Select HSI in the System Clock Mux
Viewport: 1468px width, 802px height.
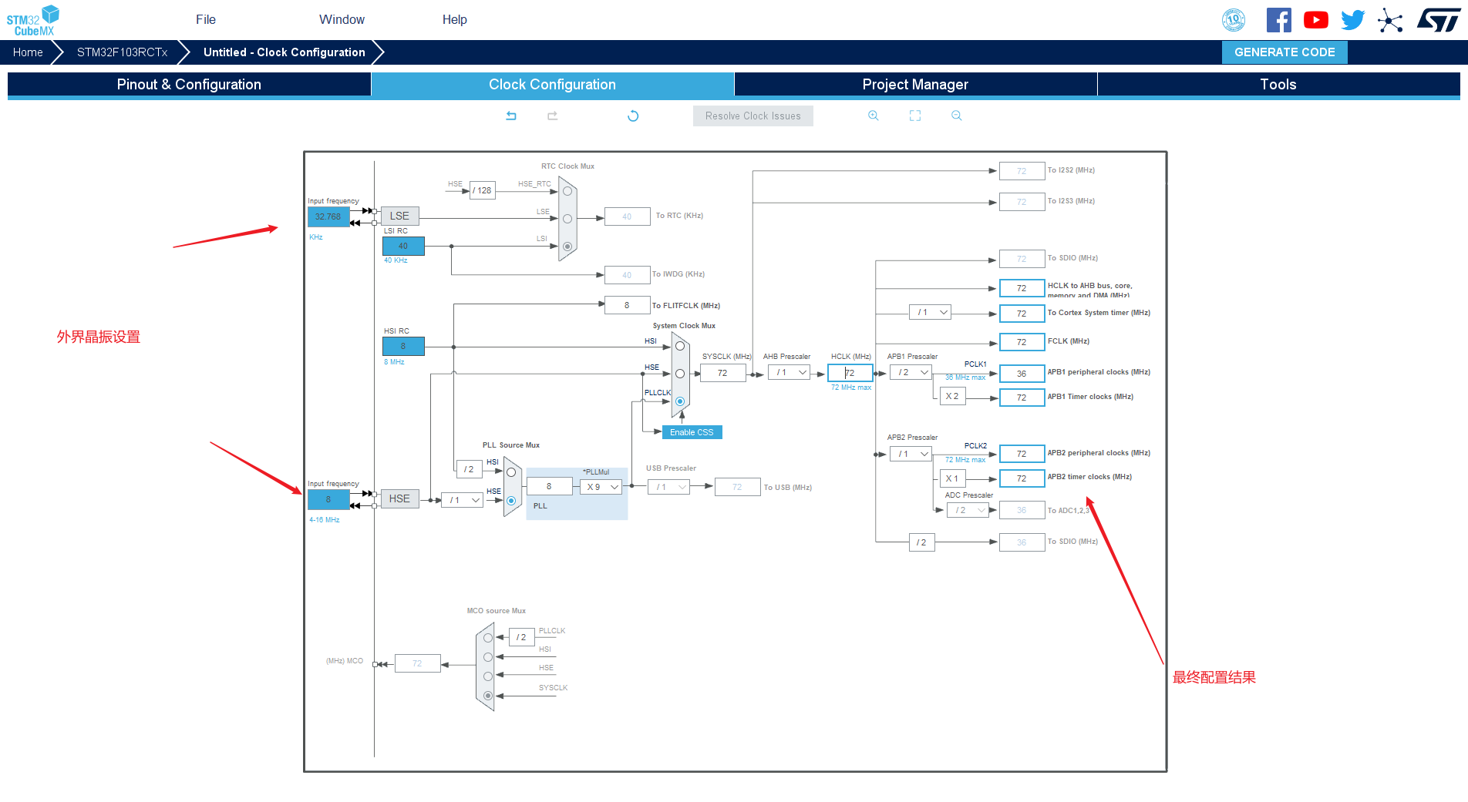point(680,346)
